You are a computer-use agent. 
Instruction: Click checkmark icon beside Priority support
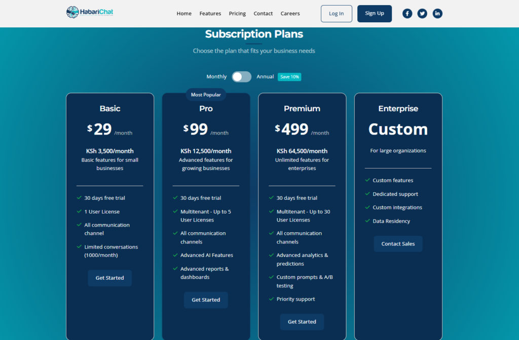point(272,299)
